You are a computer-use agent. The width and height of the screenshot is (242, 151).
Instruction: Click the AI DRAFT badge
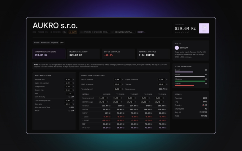(72, 32)
